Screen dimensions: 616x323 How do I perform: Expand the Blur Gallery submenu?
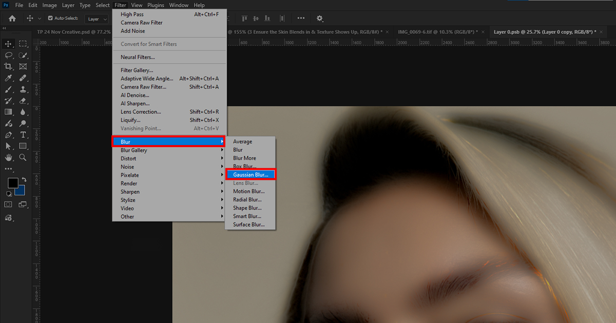coord(169,150)
